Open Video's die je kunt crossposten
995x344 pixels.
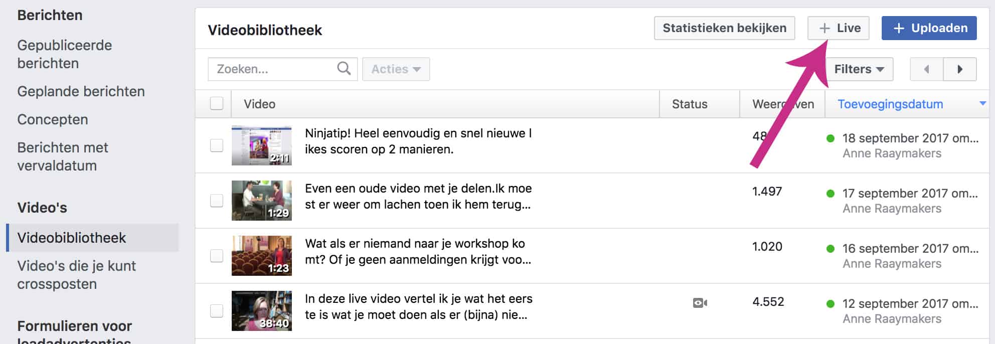click(76, 275)
